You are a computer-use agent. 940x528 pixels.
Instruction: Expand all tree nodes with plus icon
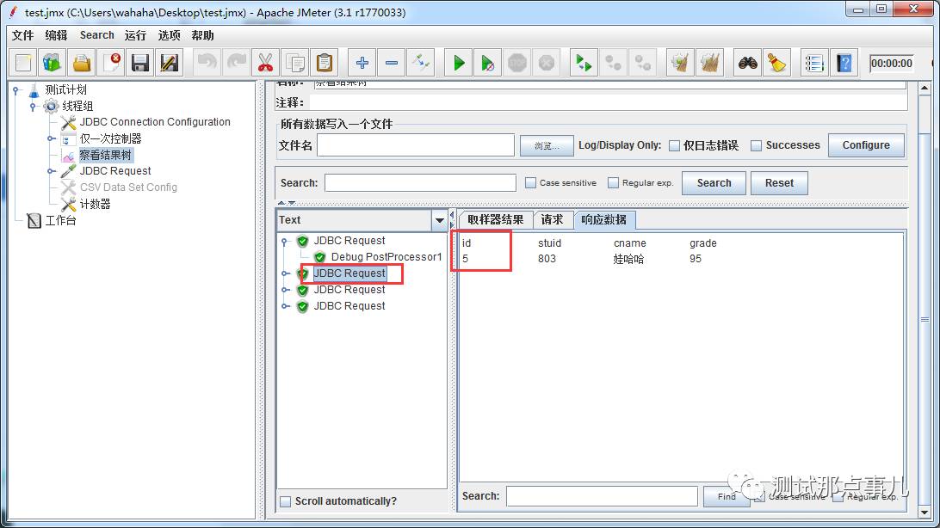tap(362, 63)
